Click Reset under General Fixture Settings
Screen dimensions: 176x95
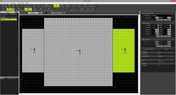pos(167,20)
